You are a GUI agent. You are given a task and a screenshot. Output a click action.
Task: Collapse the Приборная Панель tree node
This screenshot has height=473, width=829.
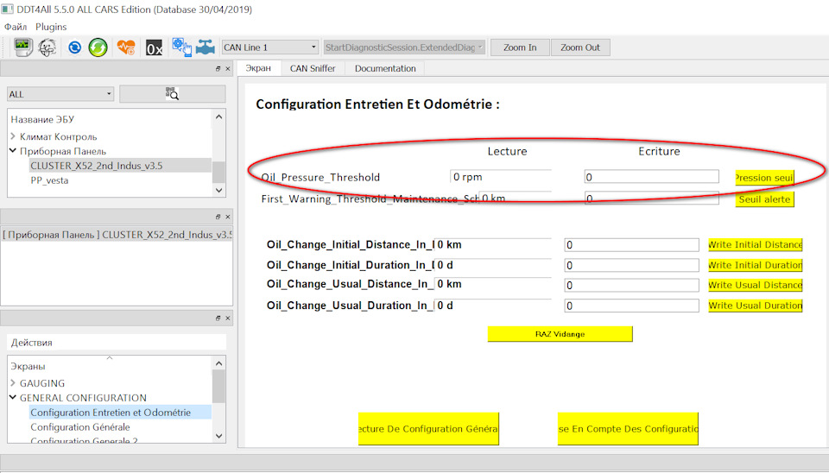click(x=13, y=151)
